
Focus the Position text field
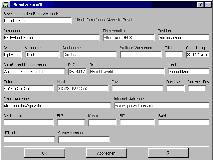click(183, 38)
